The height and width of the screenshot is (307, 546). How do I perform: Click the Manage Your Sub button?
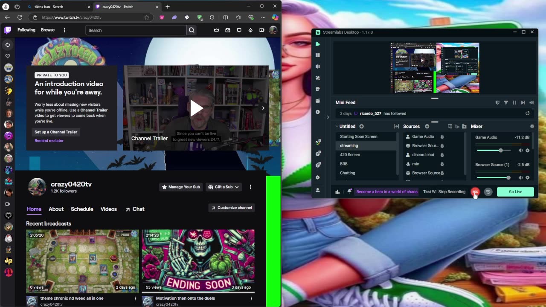[180, 187]
